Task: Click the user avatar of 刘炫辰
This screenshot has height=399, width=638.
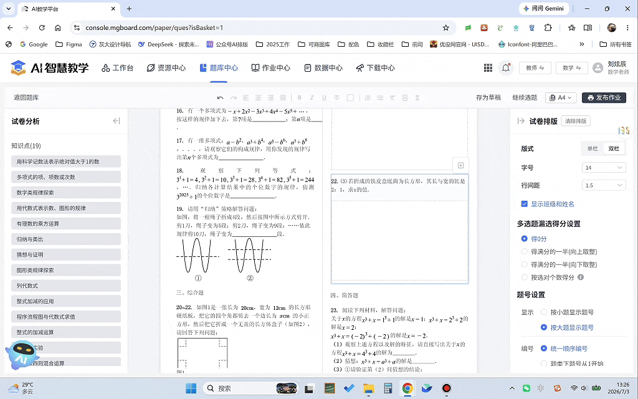Action: pyautogui.click(x=598, y=68)
